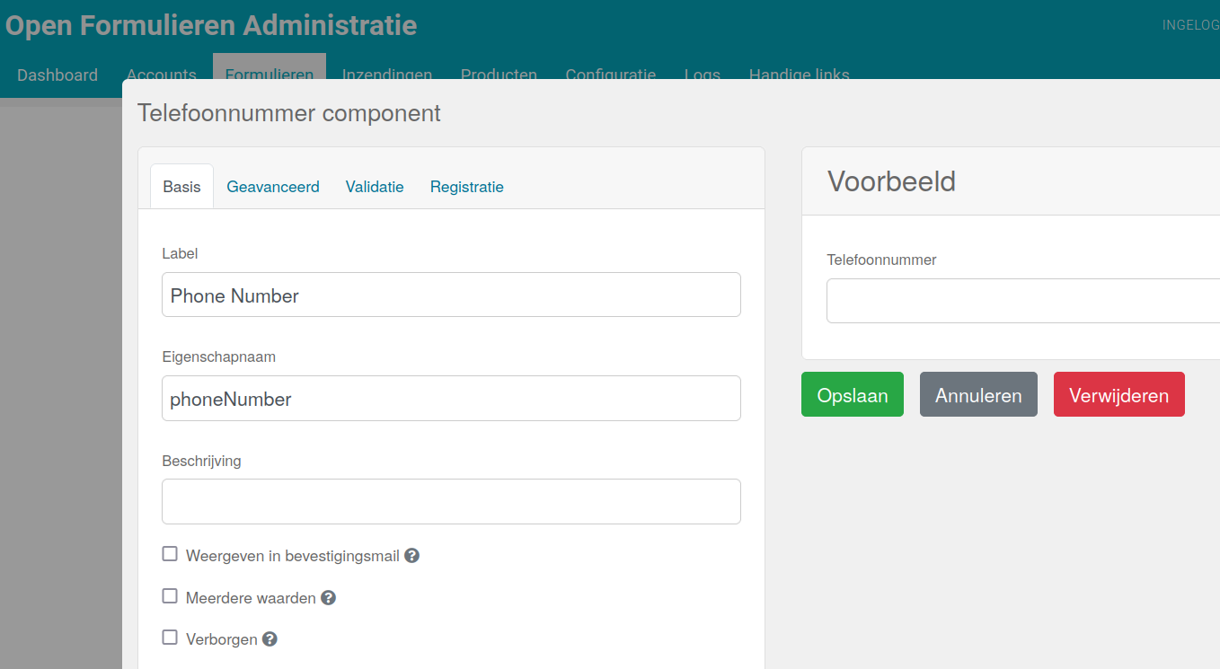Open the Validatie tab
Image resolution: width=1220 pixels, height=669 pixels.
pyautogui.click(x=375, y=186)
